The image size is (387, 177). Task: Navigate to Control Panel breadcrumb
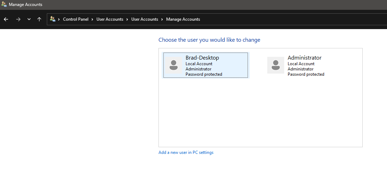coord(76,19)
